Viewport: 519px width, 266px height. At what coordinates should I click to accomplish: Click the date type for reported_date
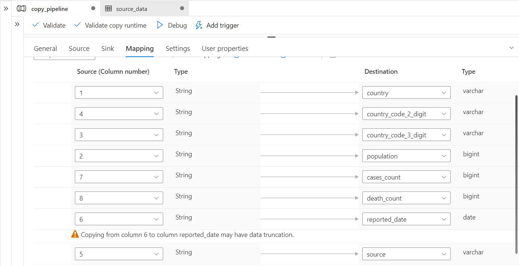pos(469,217)
